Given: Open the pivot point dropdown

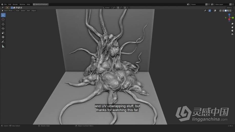Looking at the screenshot, I should [114, 8].
